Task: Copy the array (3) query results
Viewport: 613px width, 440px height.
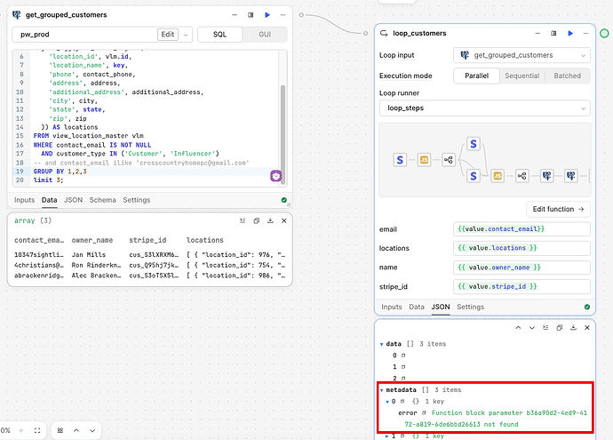Action: (x=257, y=220)
